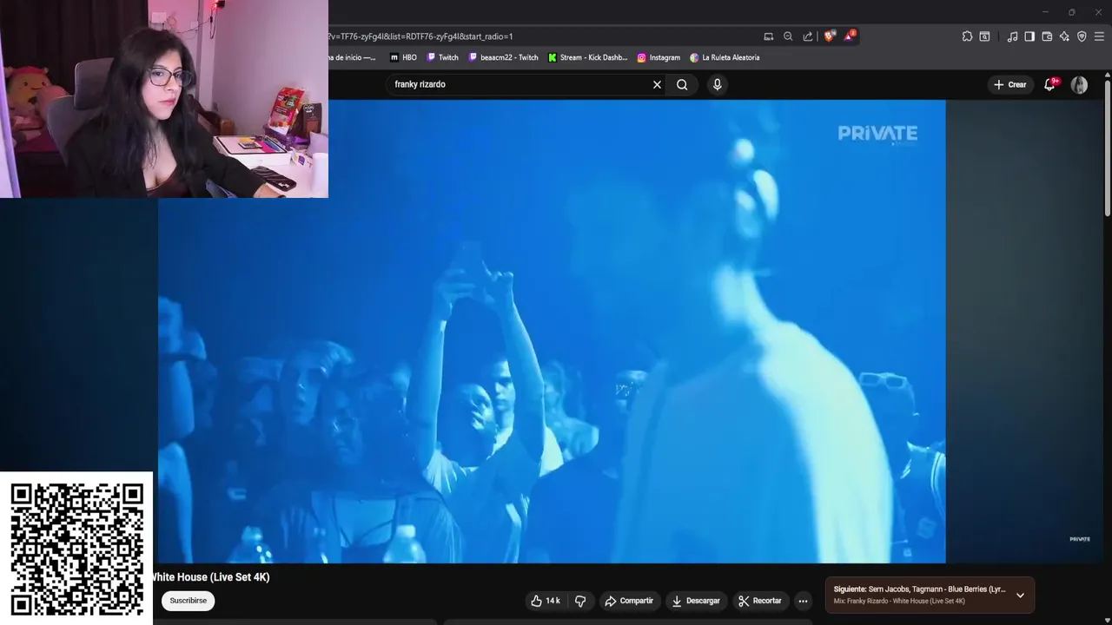The width and height of the screenshot is (1112, 625).
Task: Open Brave Rewards triangle icon
Action: [850, 36]
